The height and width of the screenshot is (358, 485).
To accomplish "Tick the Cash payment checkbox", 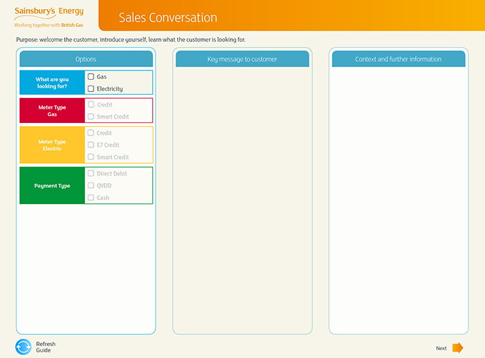I will tap(91, 197).
